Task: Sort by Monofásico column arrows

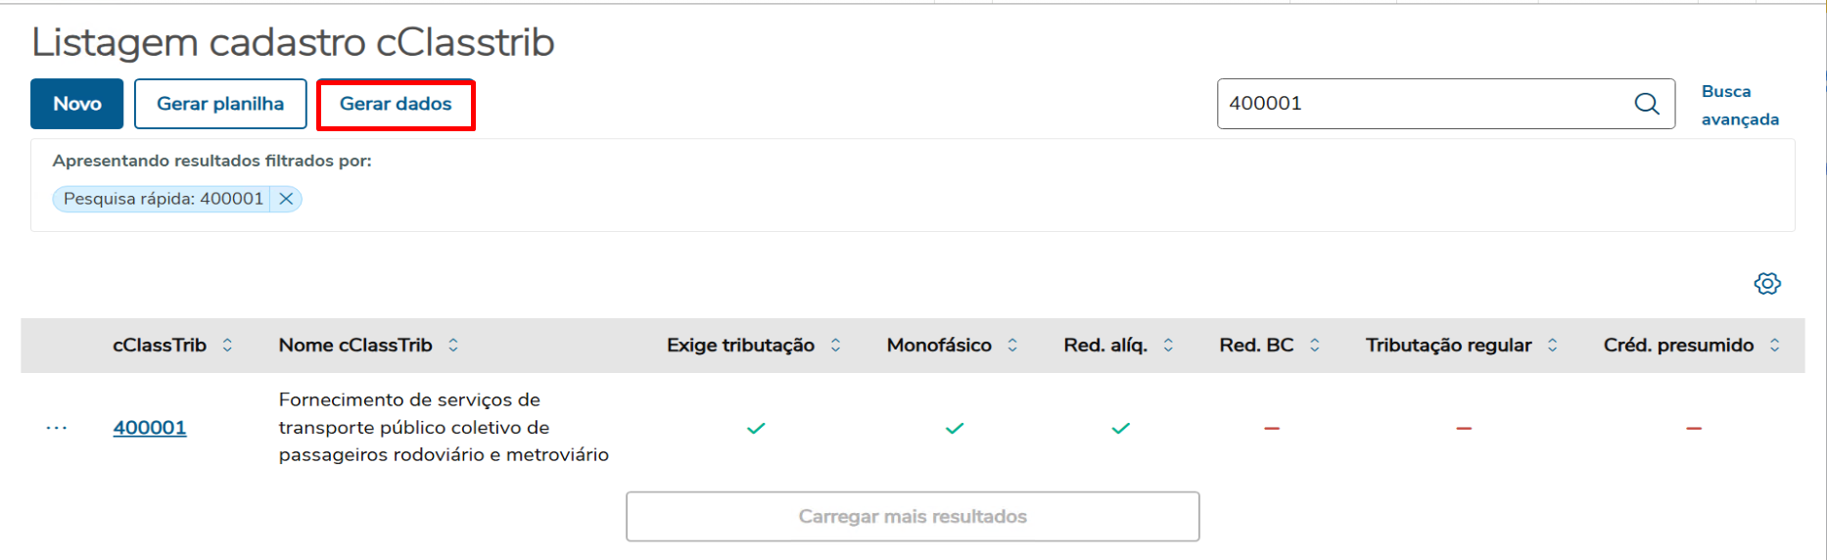Action: 1012,346
